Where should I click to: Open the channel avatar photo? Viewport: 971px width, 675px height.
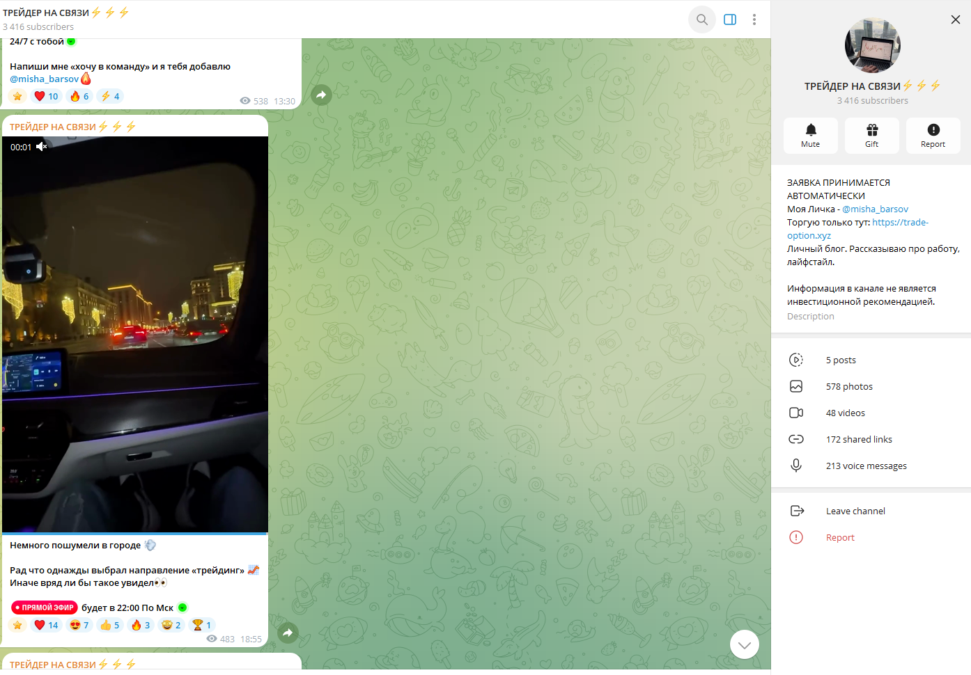[x=873, y=45]
